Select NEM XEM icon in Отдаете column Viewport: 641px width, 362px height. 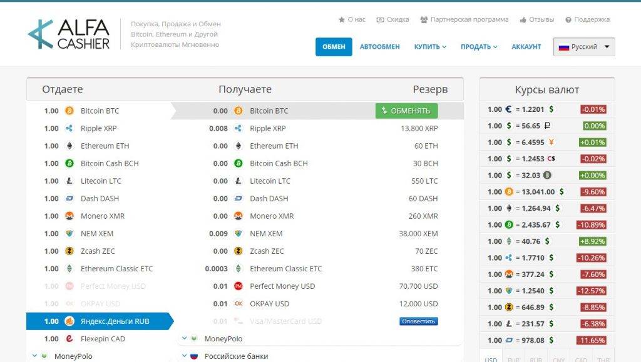coord(69,233)
